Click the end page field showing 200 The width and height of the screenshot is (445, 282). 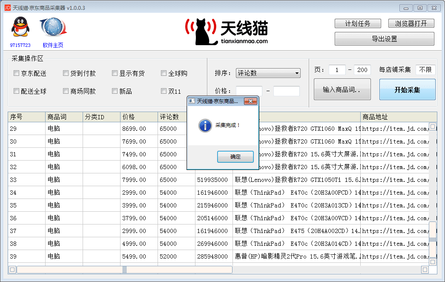362,70
